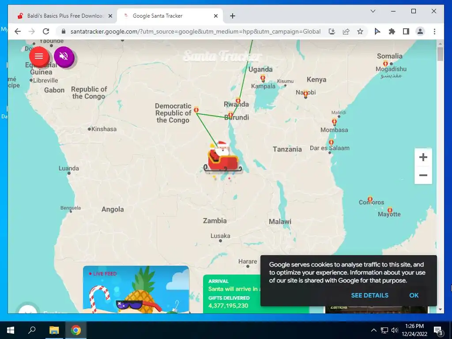452x339 pixels.
Task: Zoom in the map with plus button
Action: [423, 158]
